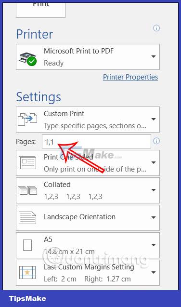Image resolution: width=181 pixels, height=307 pixels.
Task: Click the 14.8 cm x 21 cm text
Action: coord(69,252)
